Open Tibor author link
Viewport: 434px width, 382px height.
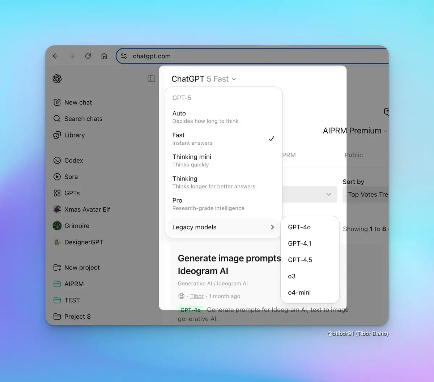click(x=197, y=296)
